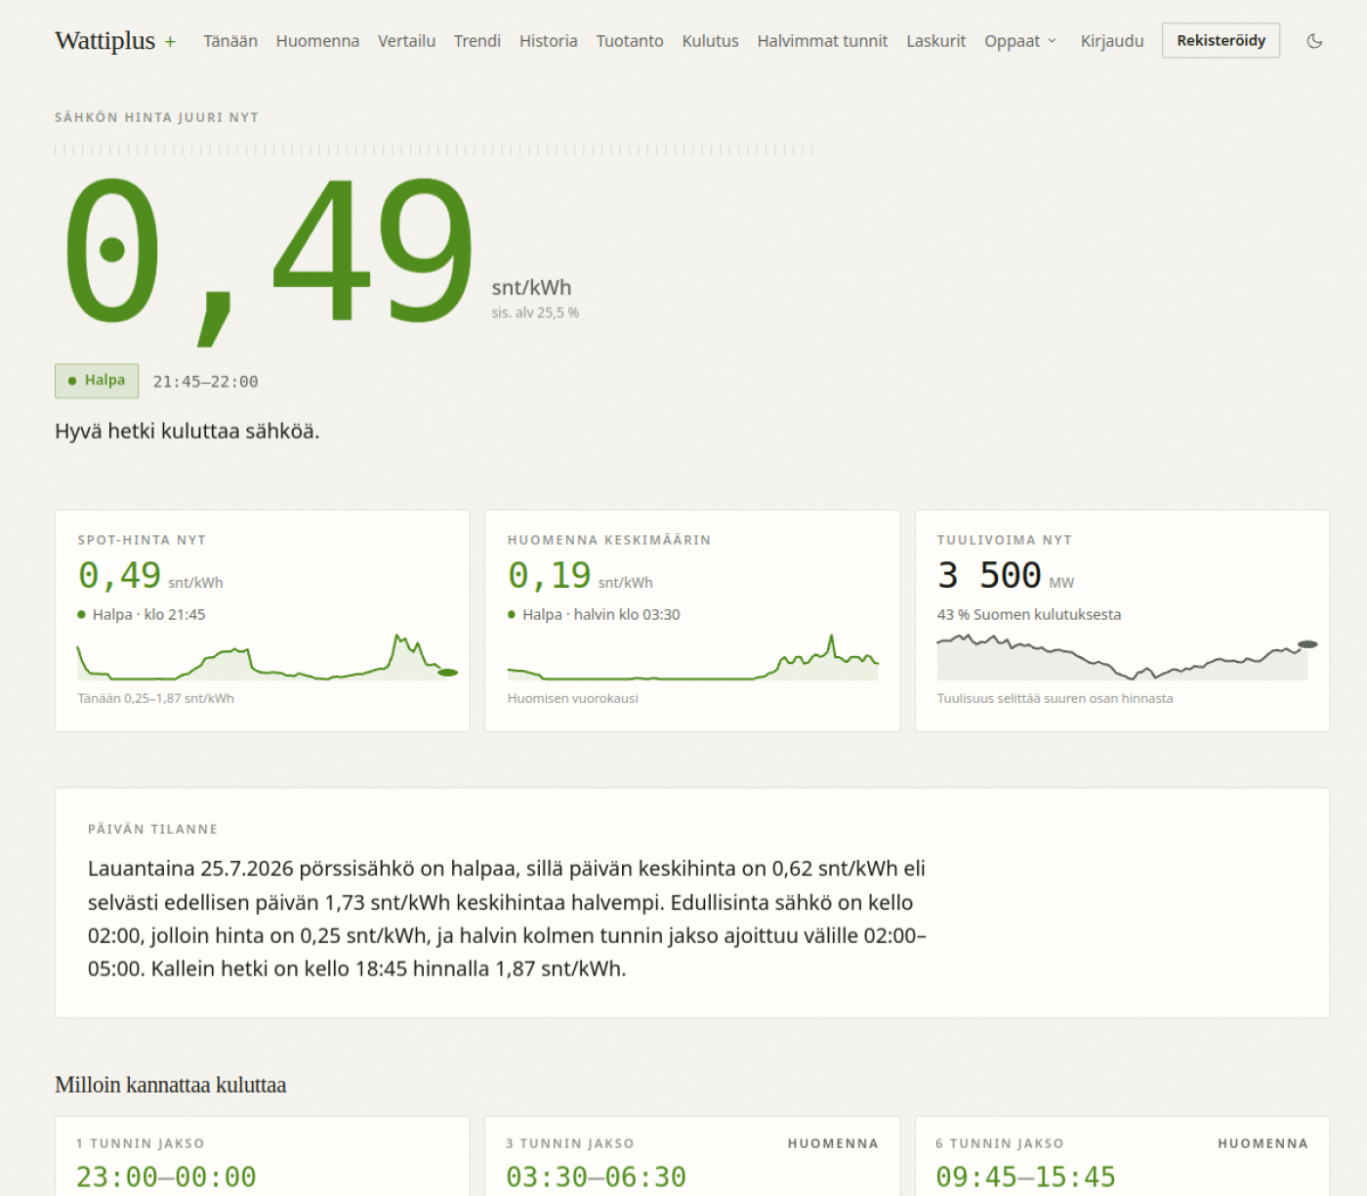Open Vertailu in the navigation
Screen dimensions: 1367x1196
point(406,41)
